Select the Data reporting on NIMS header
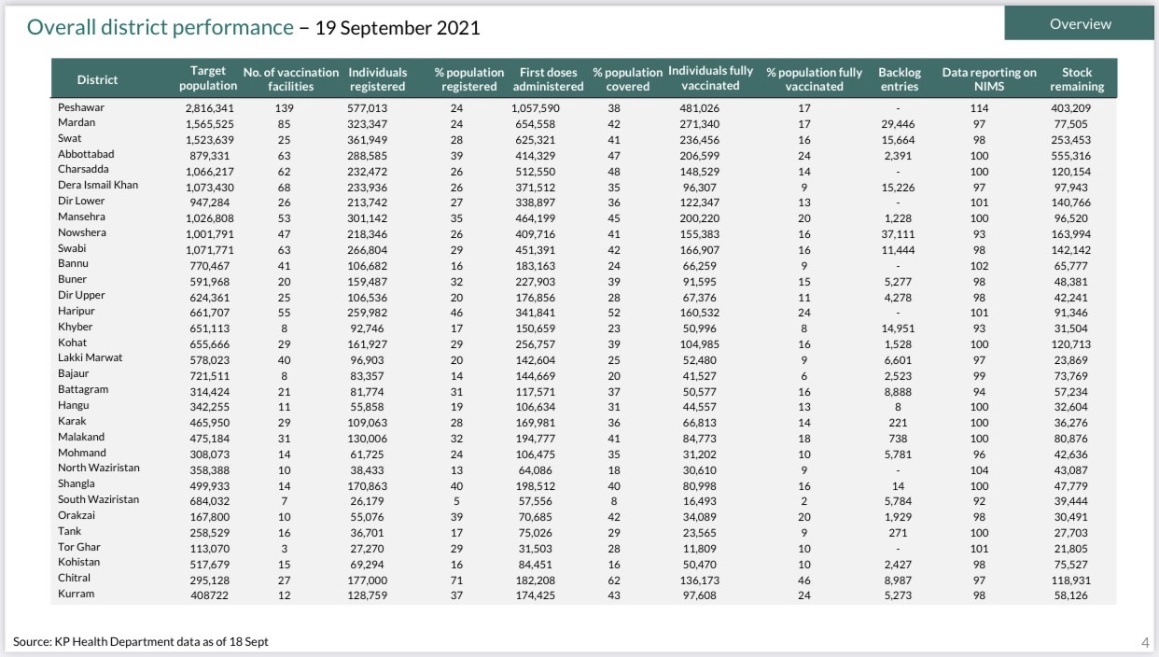Screen dimensions: 1159x657 pos(988,79)
